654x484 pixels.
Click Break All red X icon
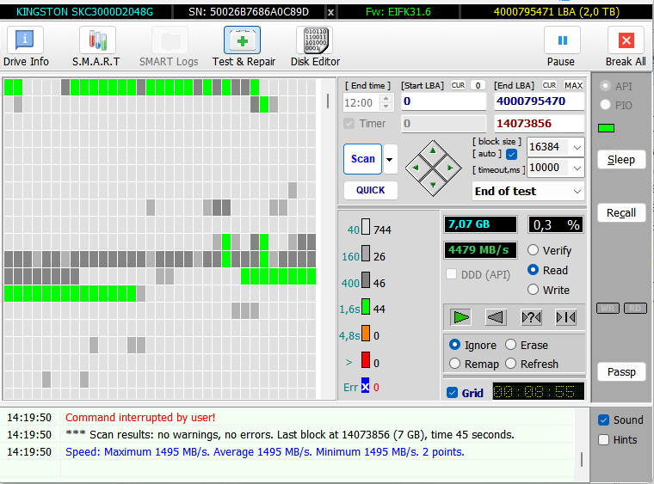coord(626,40)
